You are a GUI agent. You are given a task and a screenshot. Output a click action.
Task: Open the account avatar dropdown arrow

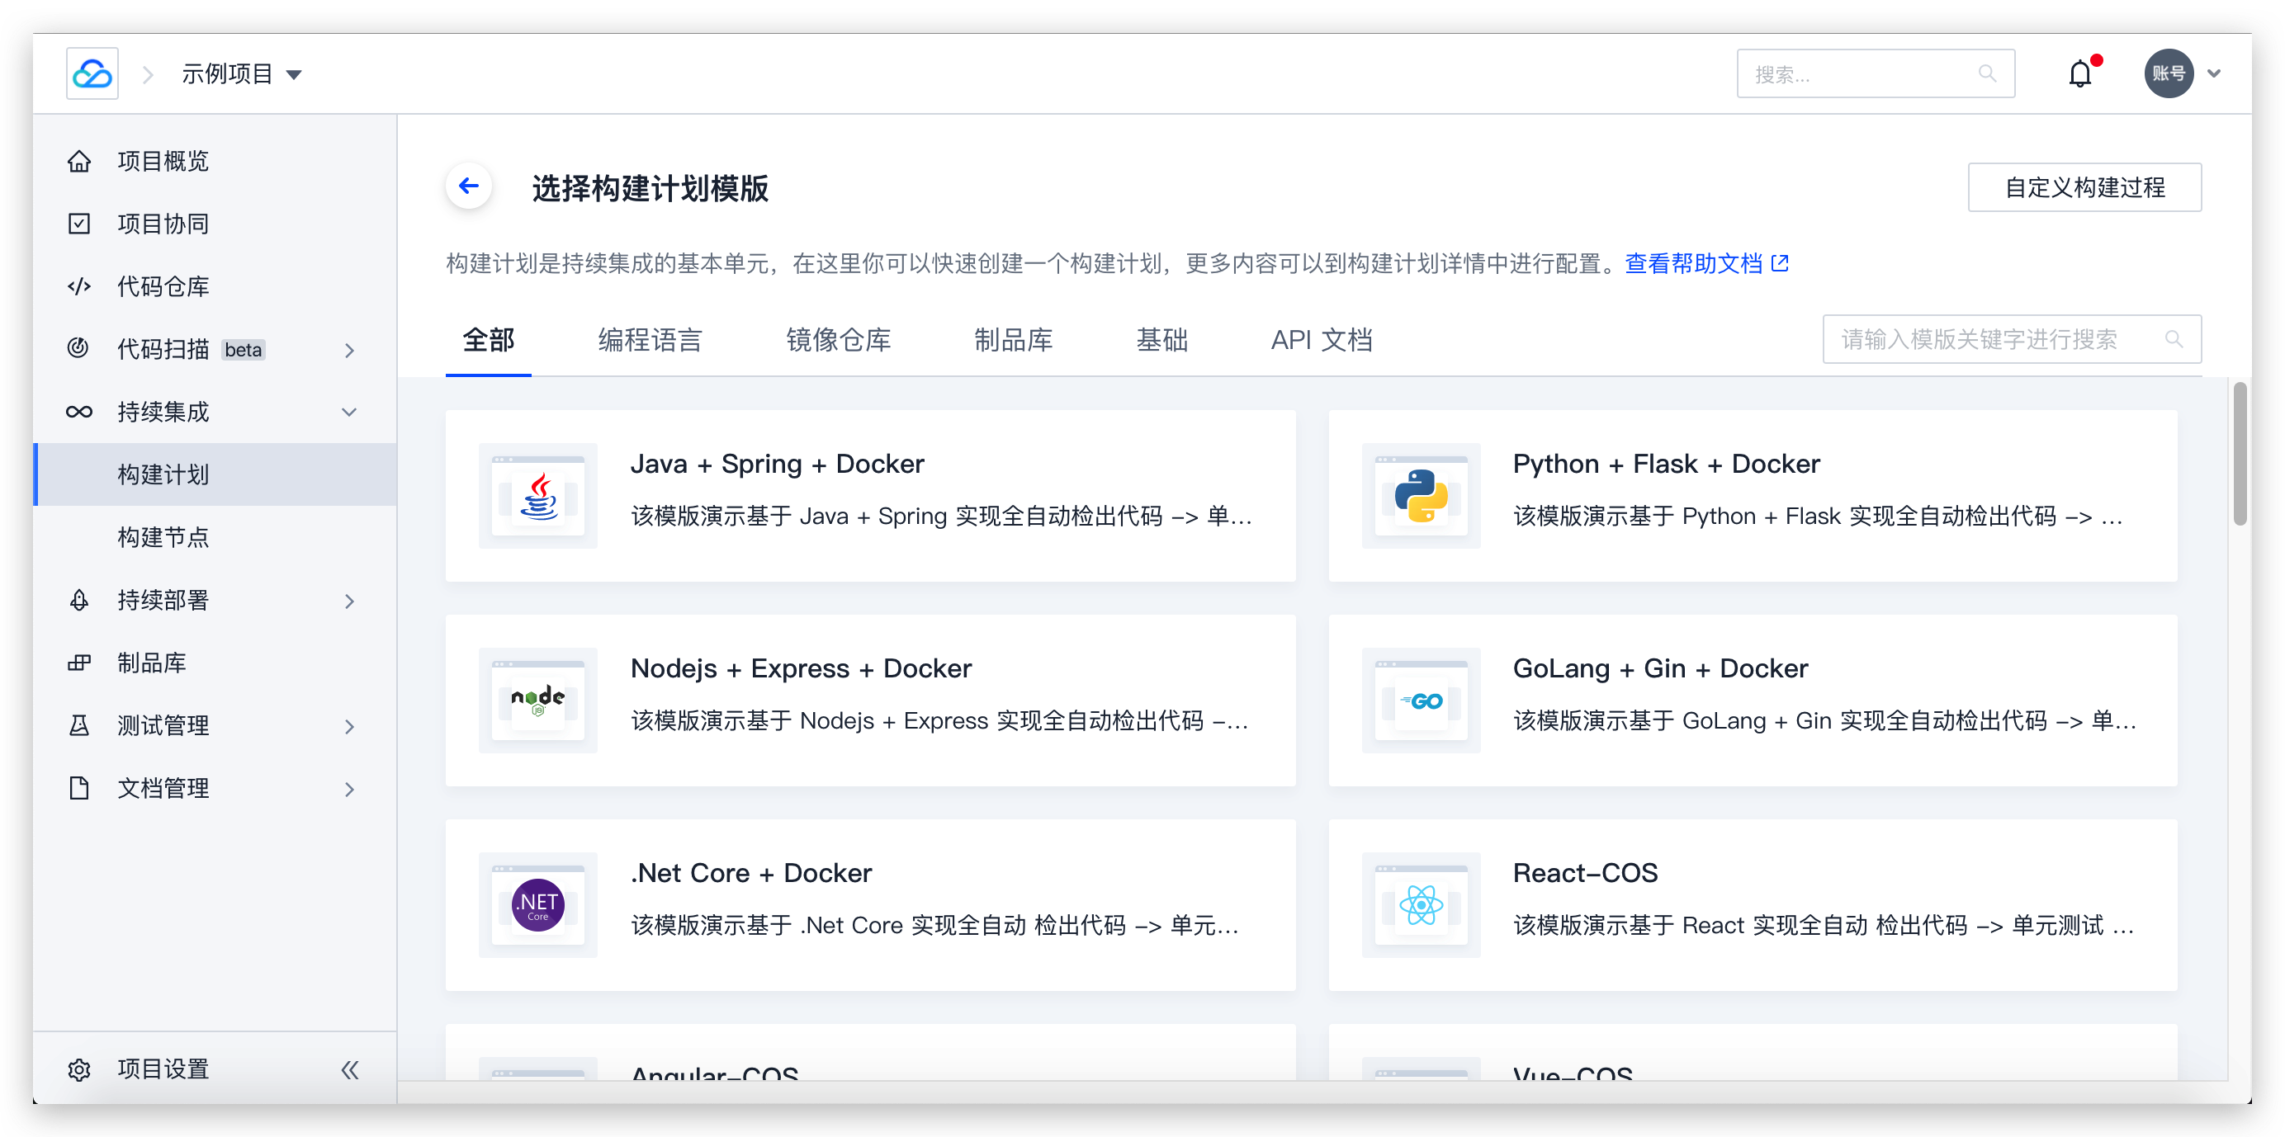click(2213, 73)
